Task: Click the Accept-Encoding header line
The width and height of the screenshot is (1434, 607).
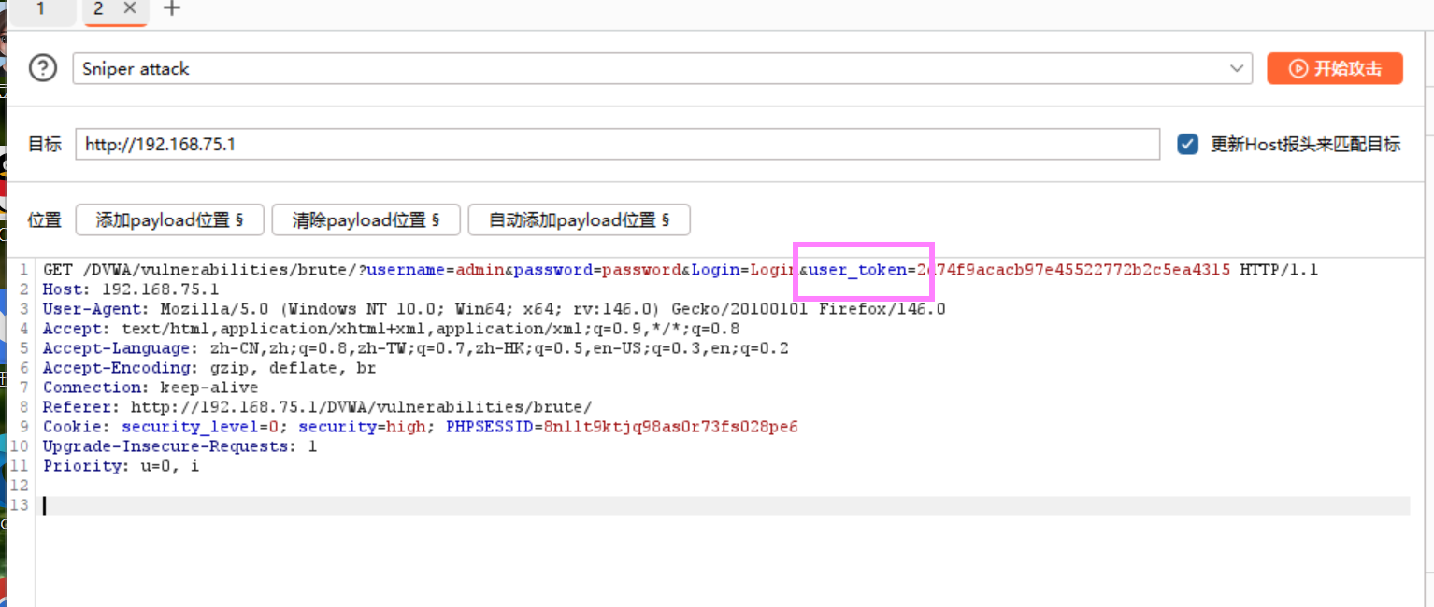Action: 209,368
